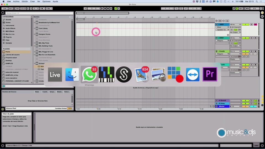Open All Ins input dropdown on 2 MIDI
This screenshot has width=265, height=149.
pyautogui.click(x=235, y=38)
